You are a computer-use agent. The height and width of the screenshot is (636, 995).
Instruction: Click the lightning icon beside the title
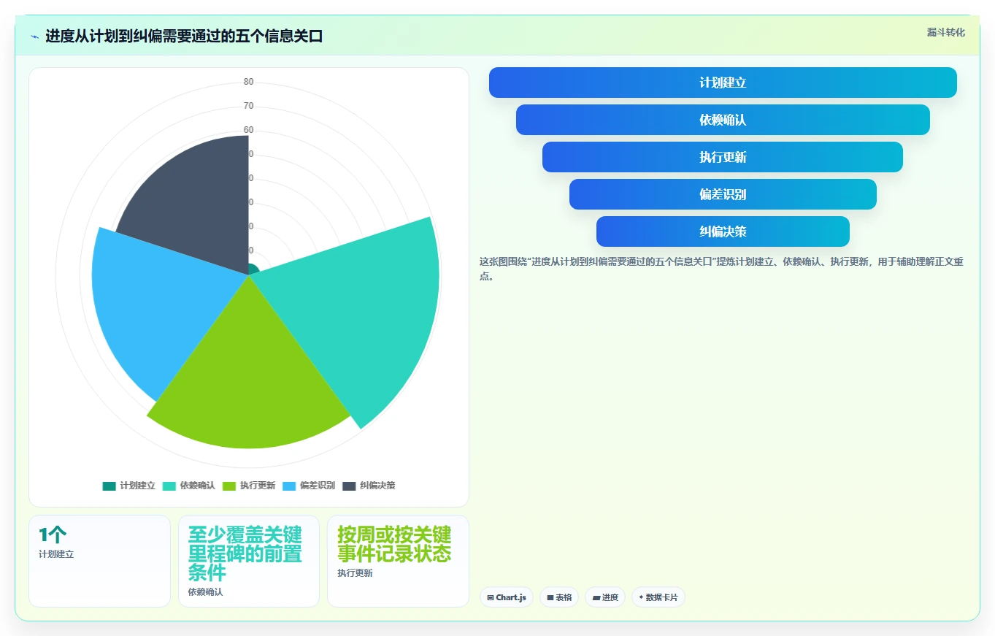(34, 37)
